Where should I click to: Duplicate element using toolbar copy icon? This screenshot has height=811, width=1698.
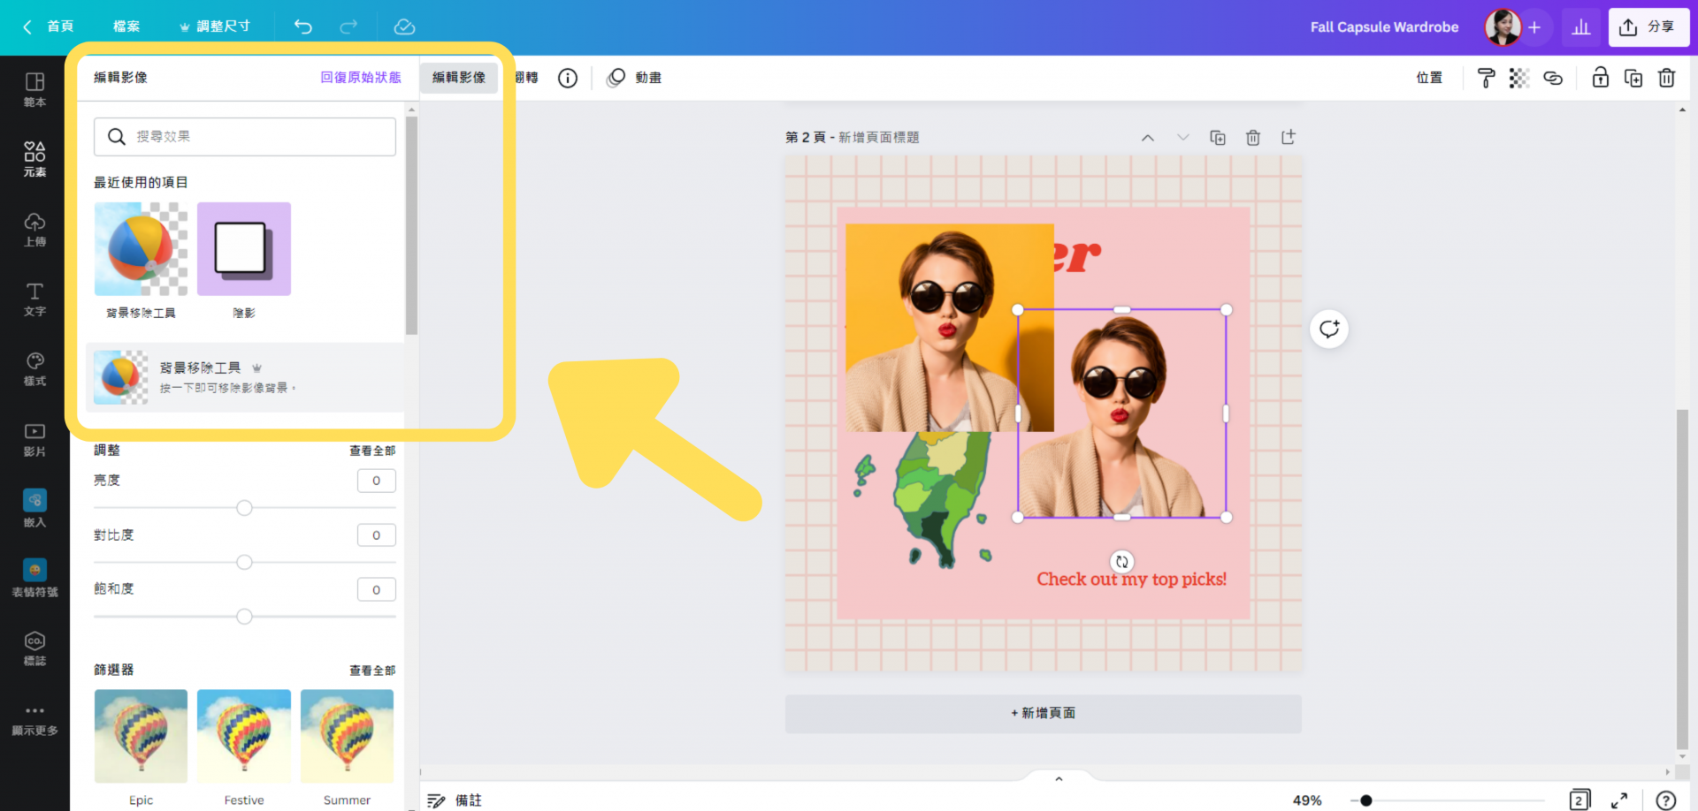click(1633, 78)
